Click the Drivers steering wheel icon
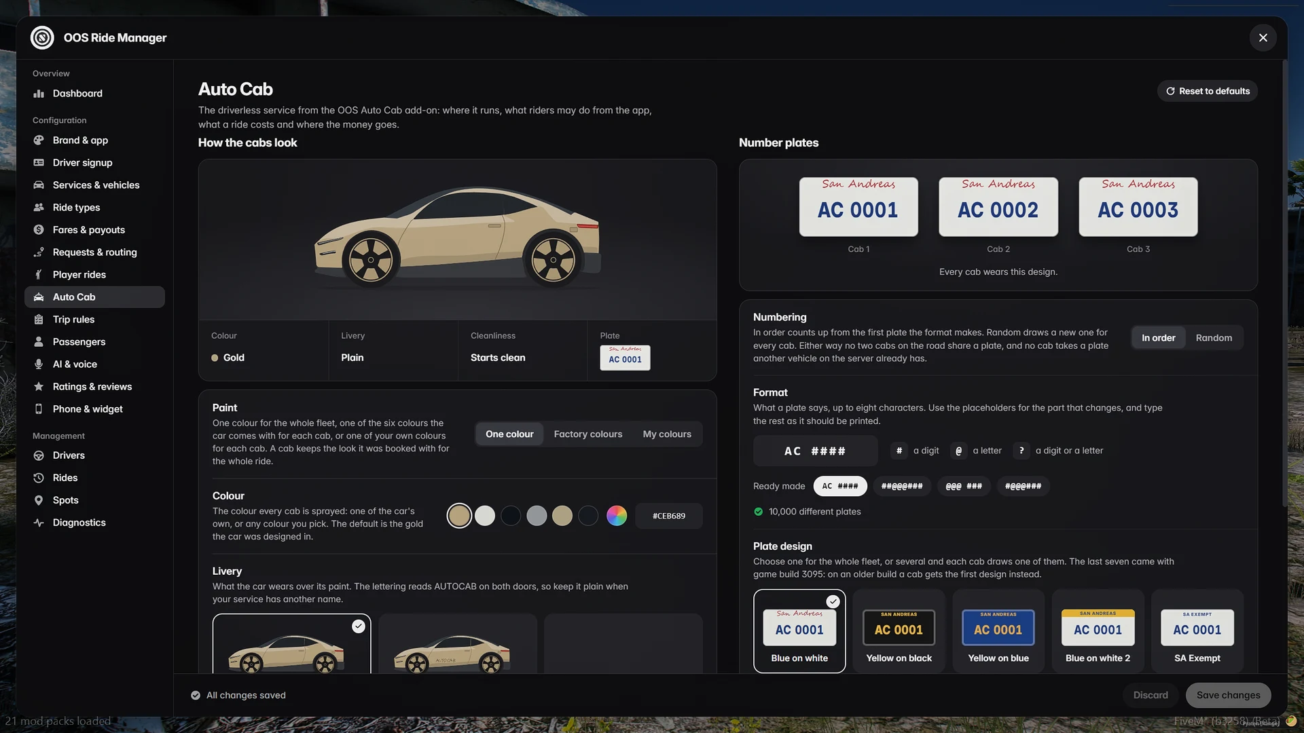The height and width of the screenshot is (733, 1304). [39, 455]
